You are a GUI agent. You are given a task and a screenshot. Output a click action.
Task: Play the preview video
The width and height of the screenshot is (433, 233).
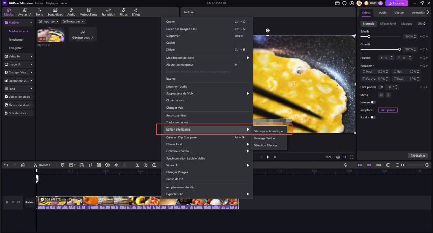pos(267,157)
